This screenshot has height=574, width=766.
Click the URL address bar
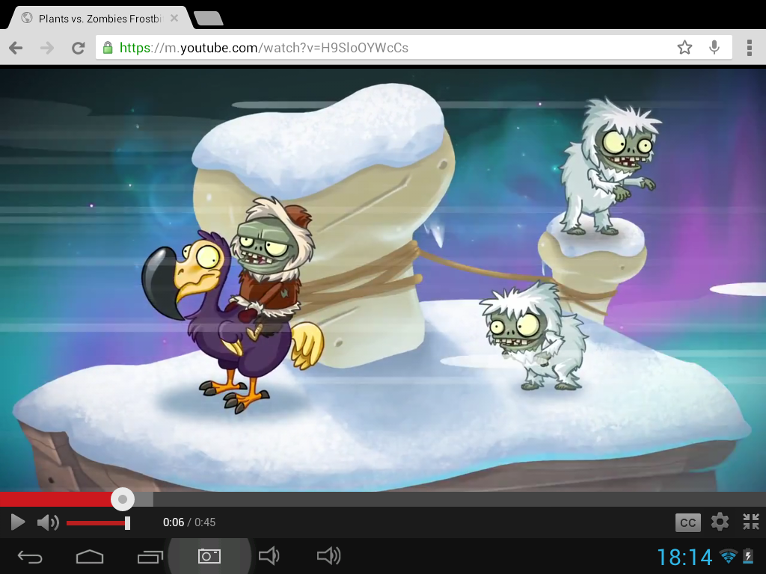(413, 47)
